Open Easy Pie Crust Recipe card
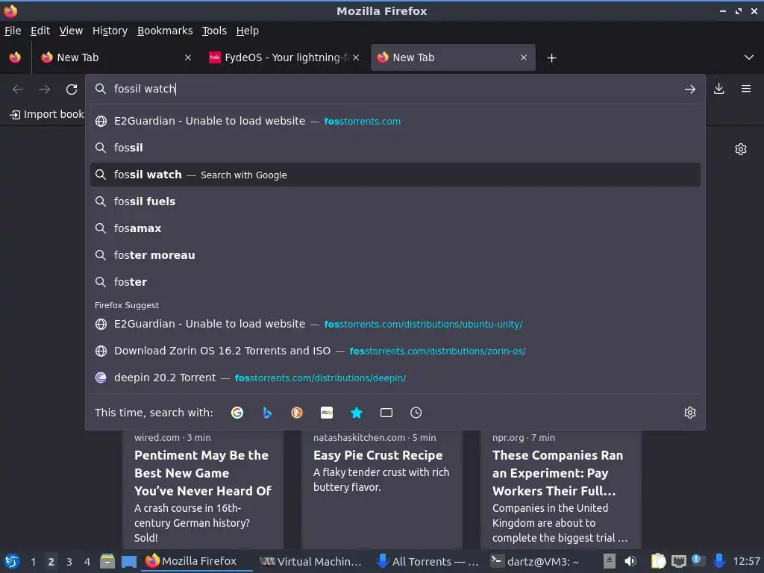The height and width of the screenshot is (573, 764). [x=381, y=489]
